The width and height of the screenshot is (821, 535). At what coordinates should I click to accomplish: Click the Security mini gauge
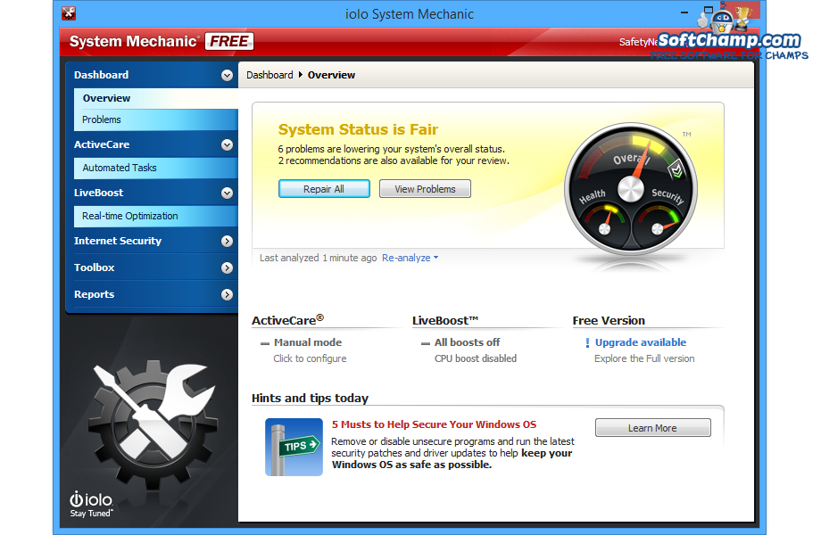click(659, 224)
